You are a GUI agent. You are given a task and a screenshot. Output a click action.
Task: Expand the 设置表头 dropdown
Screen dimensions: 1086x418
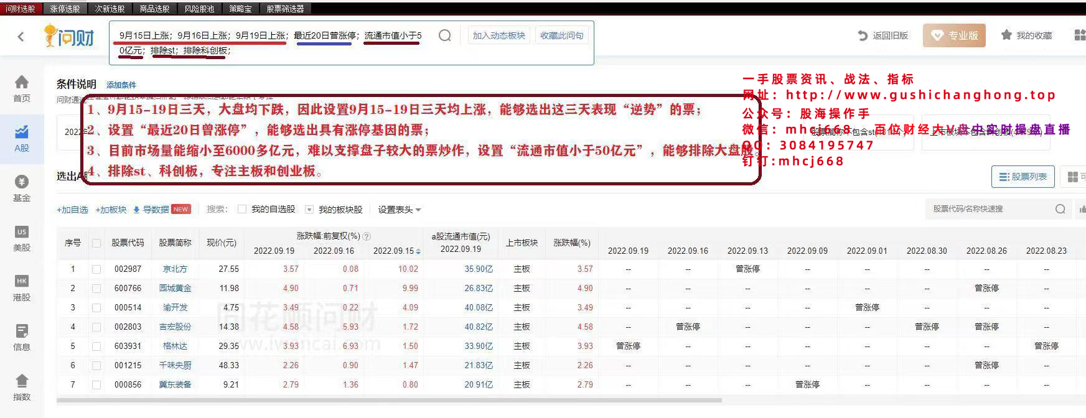click(x=400, y=210)
